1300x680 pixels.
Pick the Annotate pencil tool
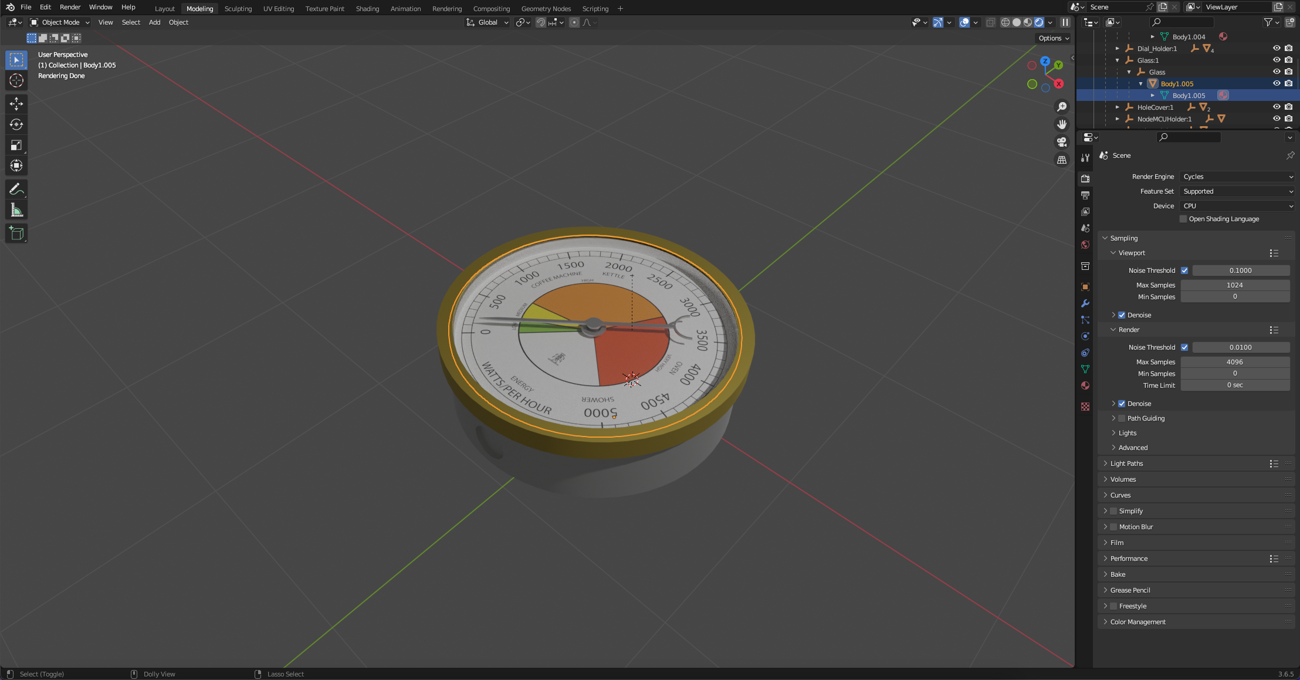[x=16, y=190]
